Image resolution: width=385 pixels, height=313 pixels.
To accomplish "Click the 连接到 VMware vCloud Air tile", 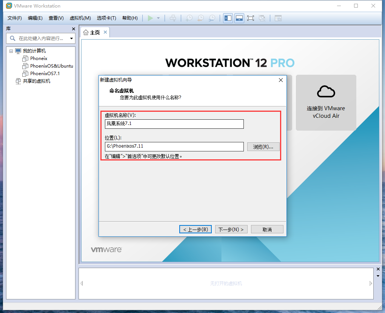I will click(326, 102).
